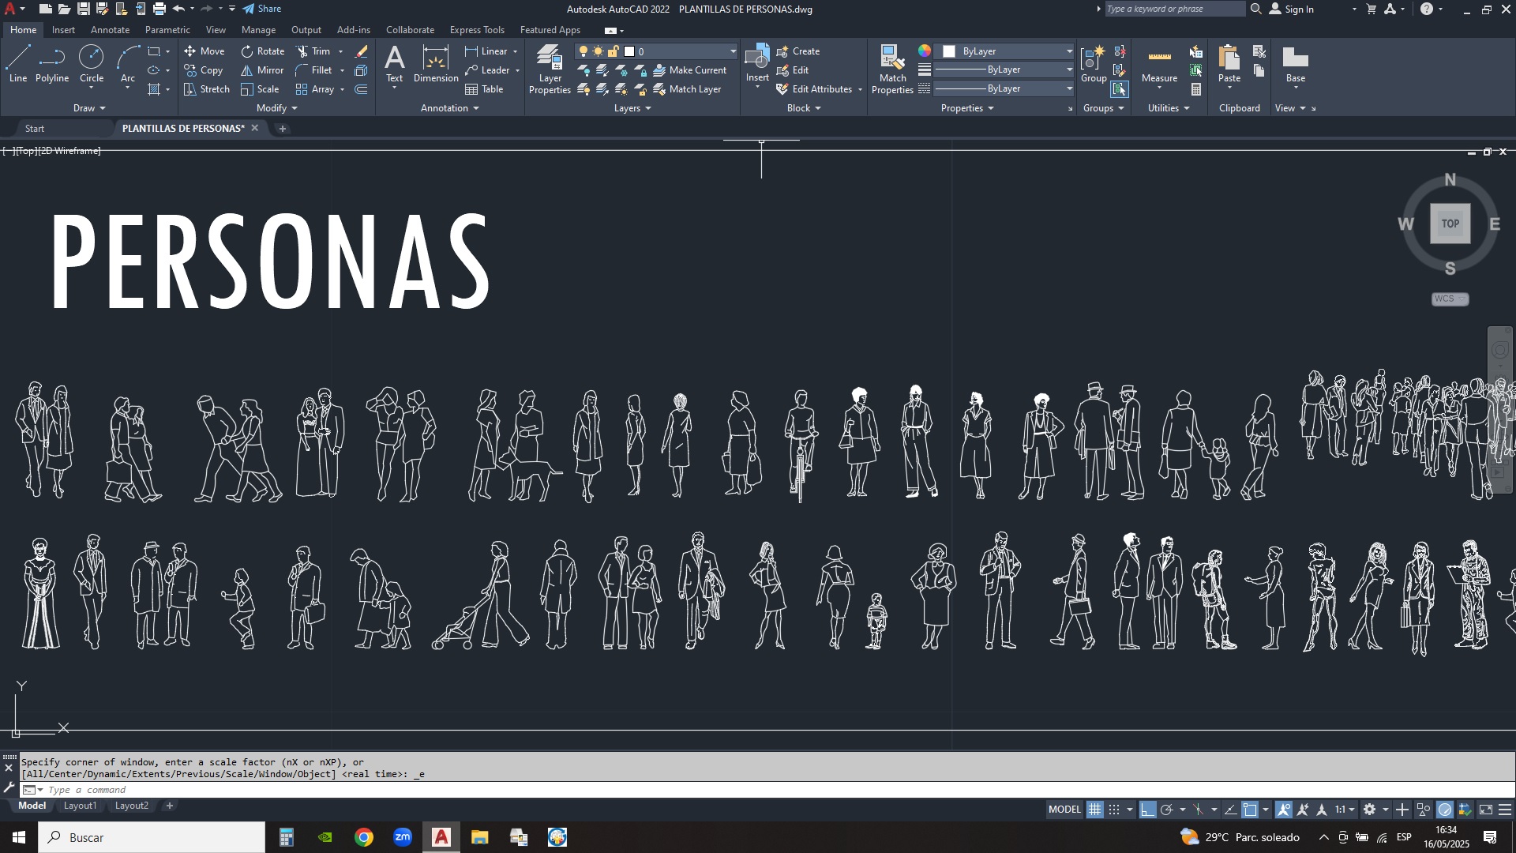Viewport: 1516px width, 853px height.
Task: Select the Polyline tool
Action: 51,63
